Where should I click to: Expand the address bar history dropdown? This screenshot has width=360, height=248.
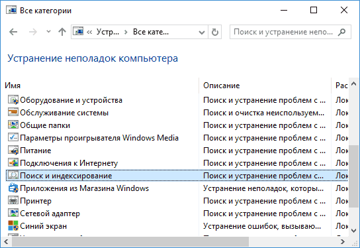(x=202, y=32)
